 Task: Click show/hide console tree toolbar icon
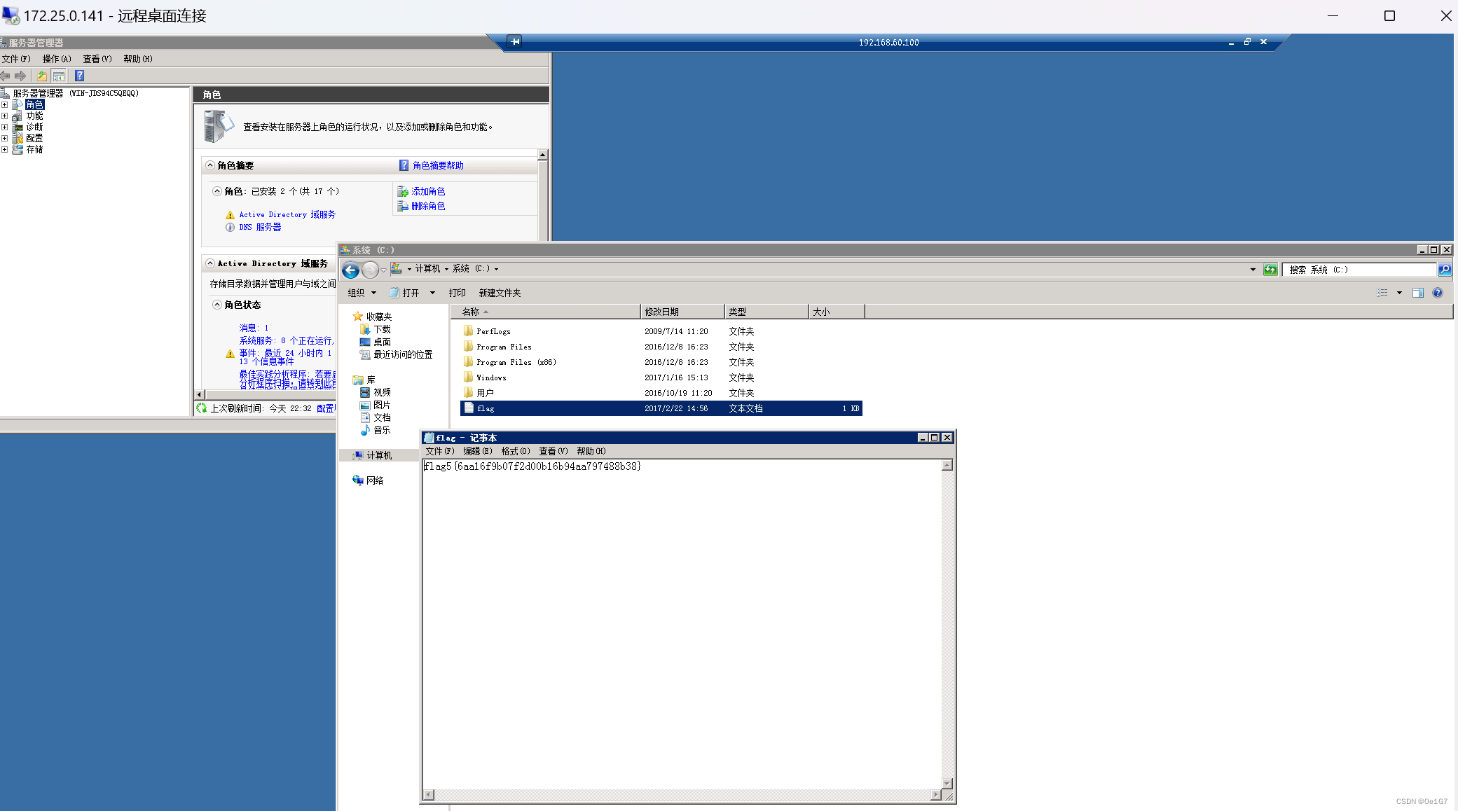[x=59, y=76]
